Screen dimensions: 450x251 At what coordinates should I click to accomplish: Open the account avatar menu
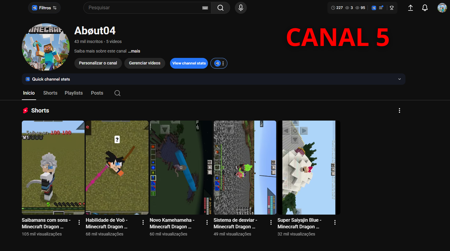point(442,8)
